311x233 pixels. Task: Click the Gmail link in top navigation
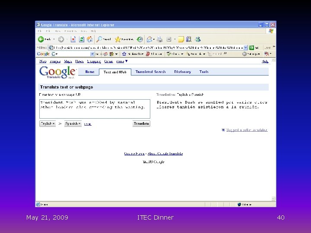(109, 61)
